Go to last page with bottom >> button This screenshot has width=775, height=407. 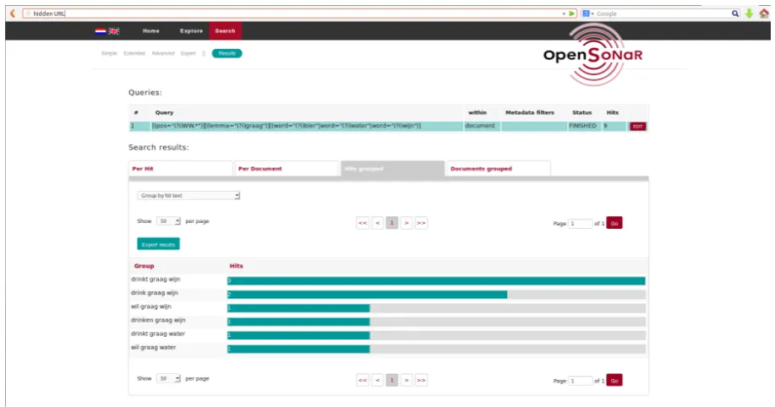(421, 380)
